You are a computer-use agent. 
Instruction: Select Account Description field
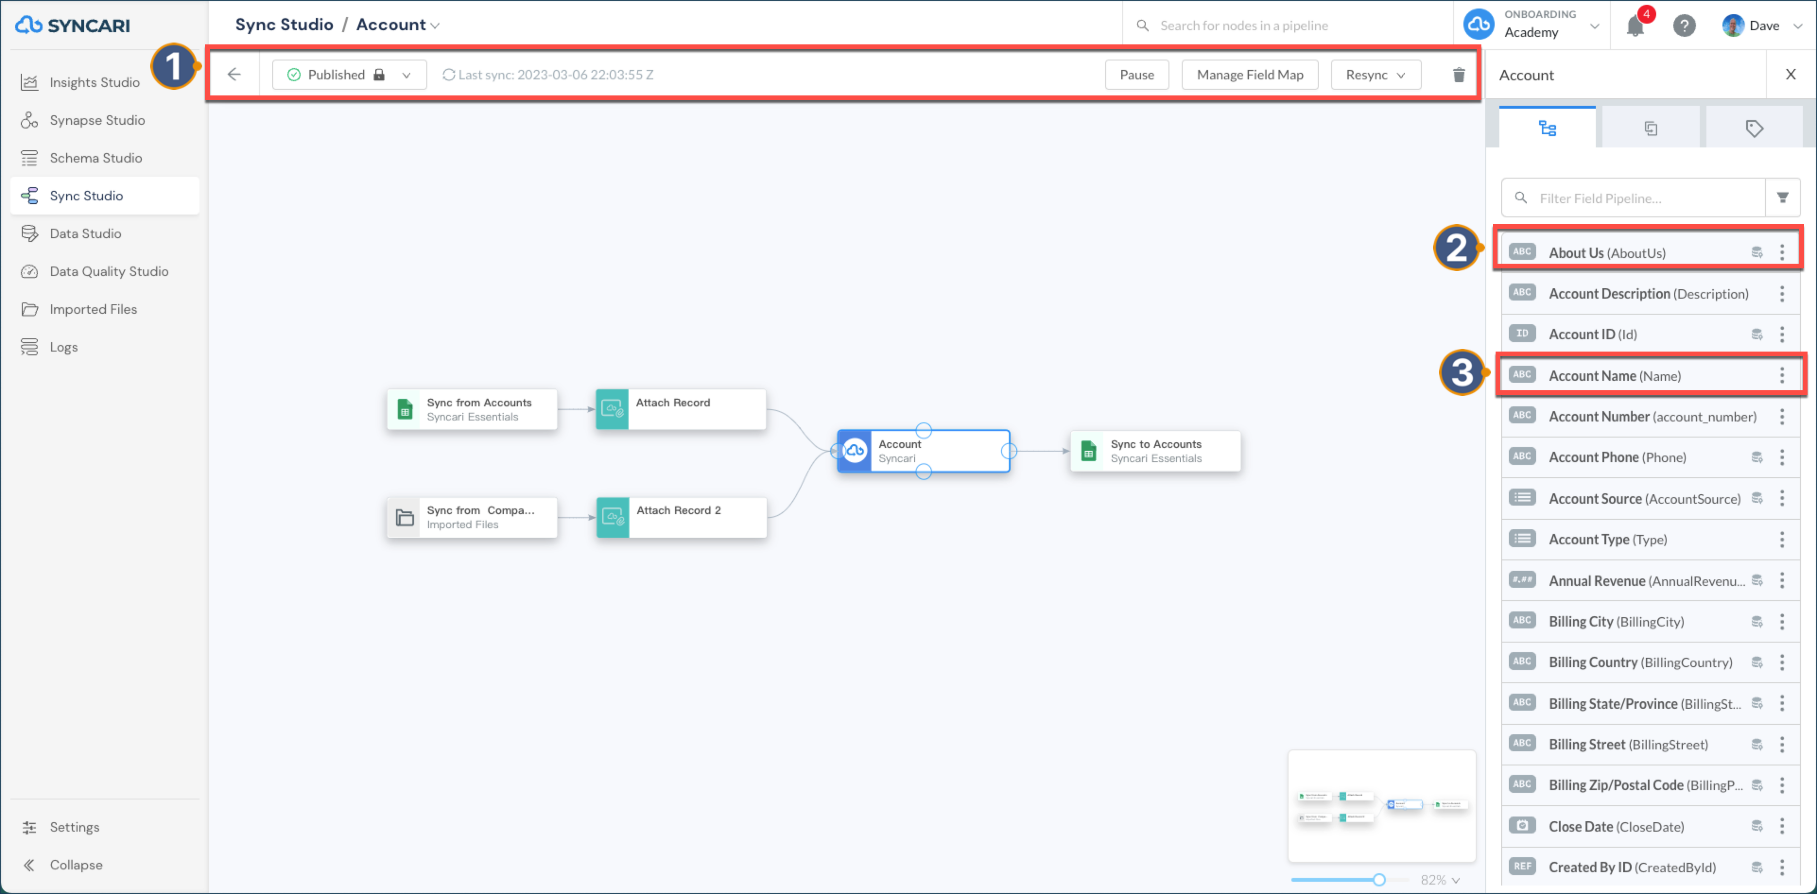coord(1650,293)
